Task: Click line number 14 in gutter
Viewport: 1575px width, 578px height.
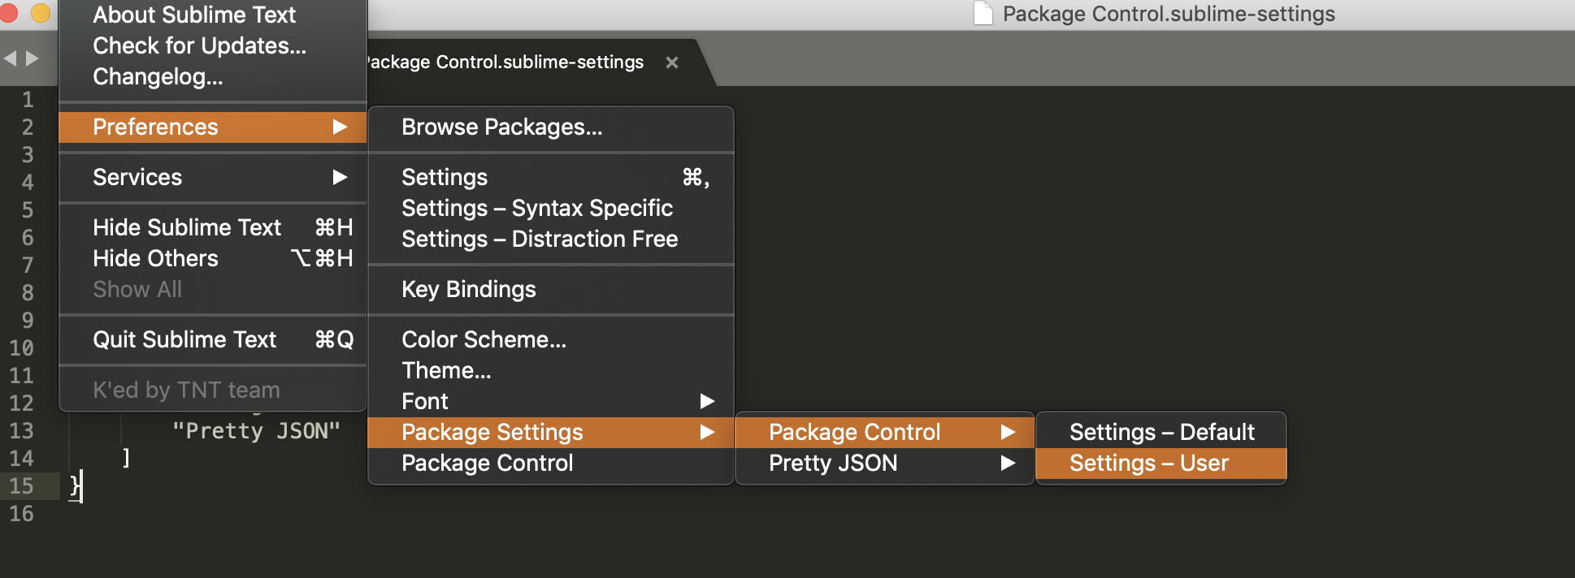Action: pyautogui.click(x=21, y=458)
